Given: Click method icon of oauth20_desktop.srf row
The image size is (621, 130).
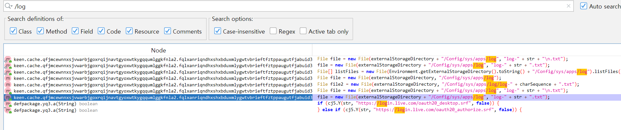Looking at the screenshot, I should (8, 104).
